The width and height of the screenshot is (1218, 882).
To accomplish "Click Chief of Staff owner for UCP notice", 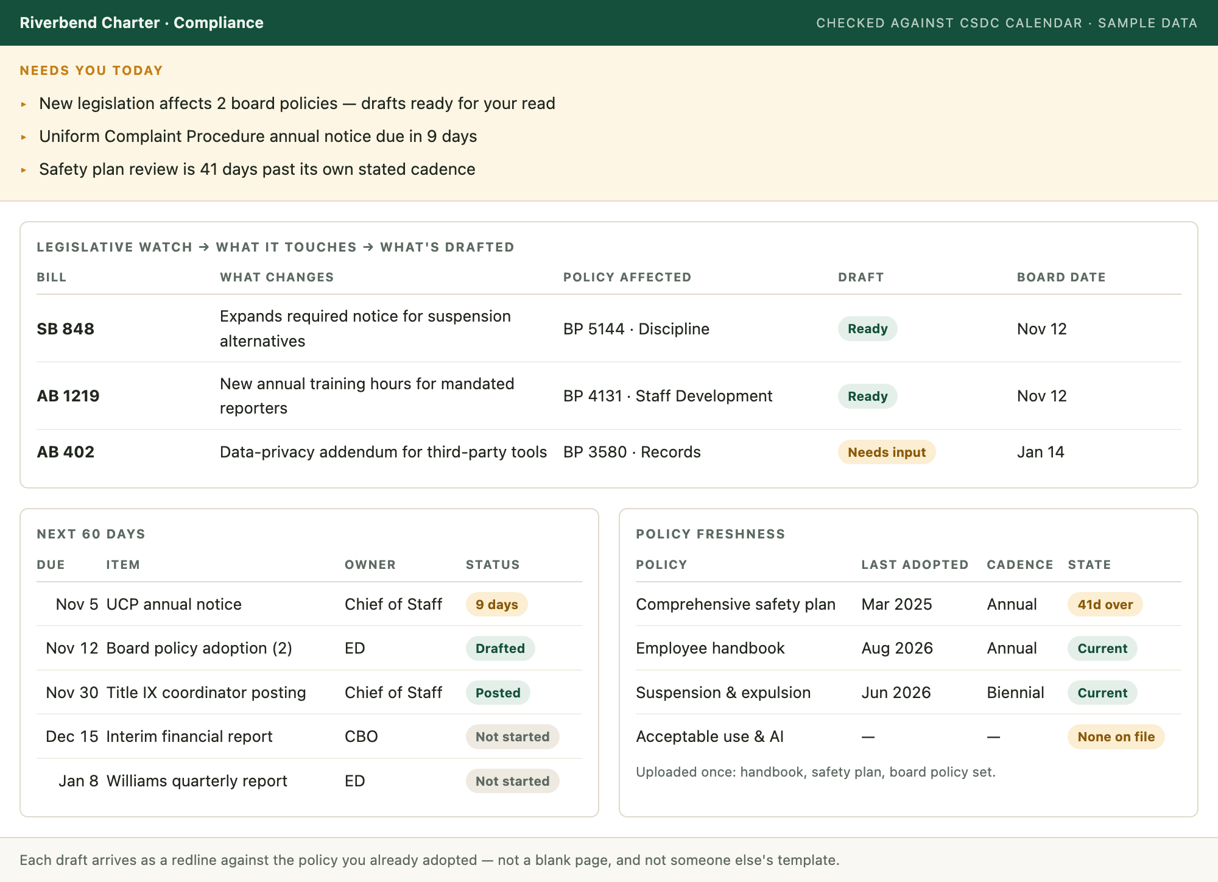I will 393,604.
